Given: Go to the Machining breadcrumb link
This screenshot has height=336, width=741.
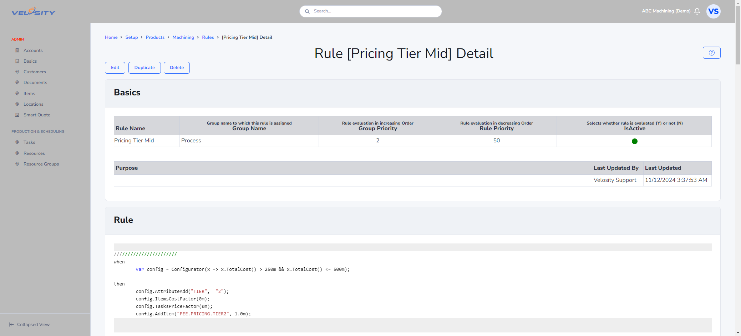Looking at the screenshot, I should [183, 37].
